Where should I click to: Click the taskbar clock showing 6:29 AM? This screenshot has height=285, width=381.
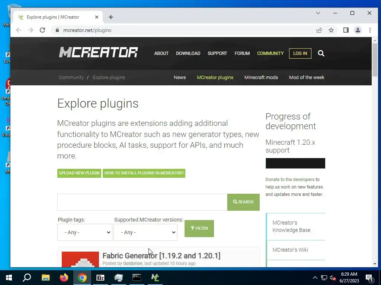[x=349, y=278]
